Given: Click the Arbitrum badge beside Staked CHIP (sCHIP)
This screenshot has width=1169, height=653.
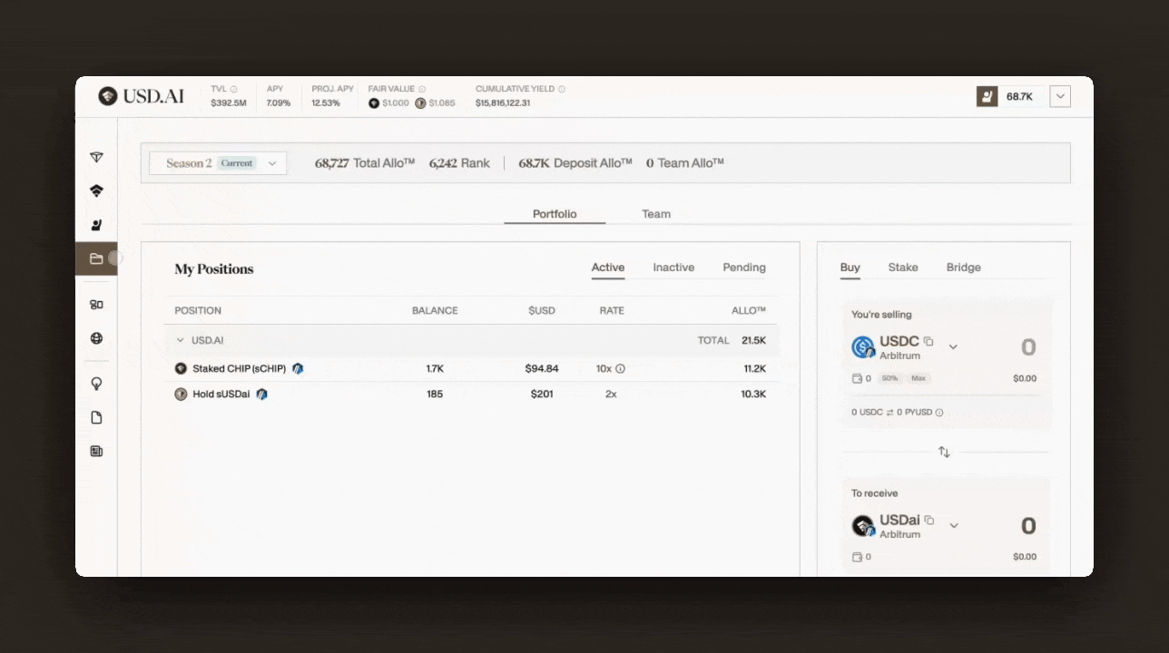Looking at the screenshot, I should (298, 369).
